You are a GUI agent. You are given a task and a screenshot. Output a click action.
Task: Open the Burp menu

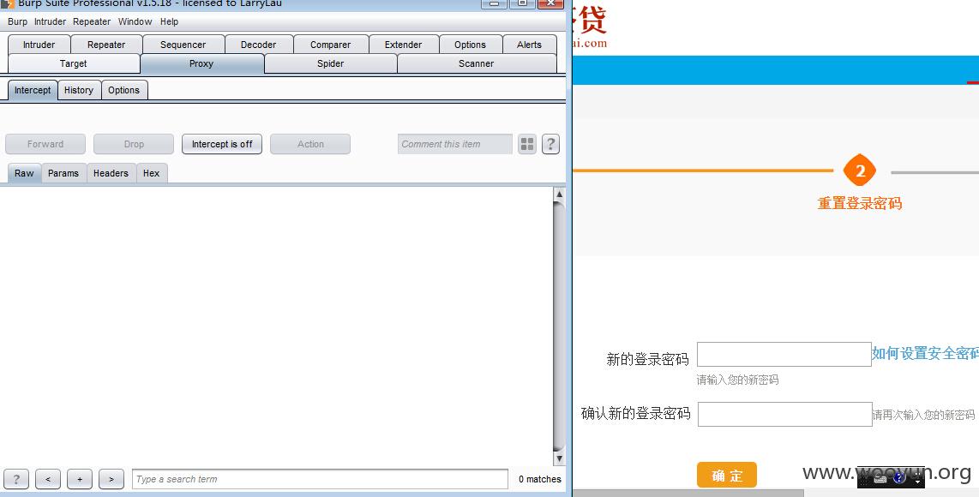(17, 22)
